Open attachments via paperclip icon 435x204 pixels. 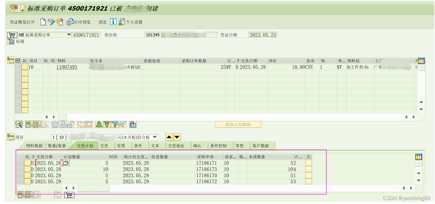point(133,124)
